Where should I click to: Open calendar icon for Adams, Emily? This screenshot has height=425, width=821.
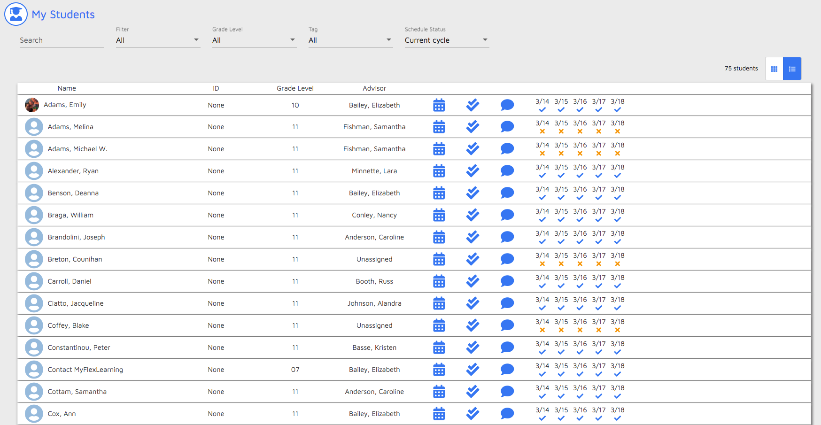tap(439, 105)
